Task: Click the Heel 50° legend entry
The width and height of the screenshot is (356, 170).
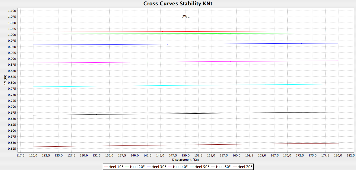Action: click(x=200, y=167)
